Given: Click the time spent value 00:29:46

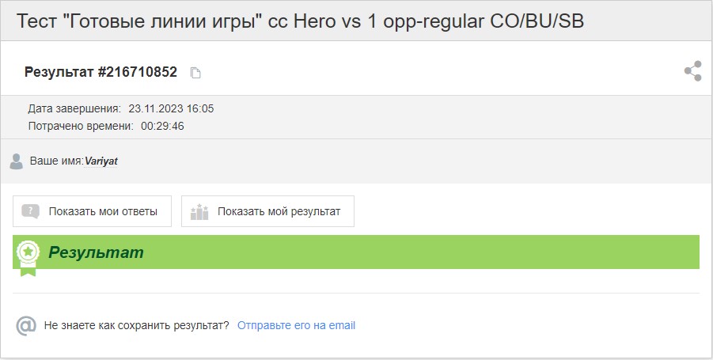Looking at the screenshot, I should tap(162, 126).
